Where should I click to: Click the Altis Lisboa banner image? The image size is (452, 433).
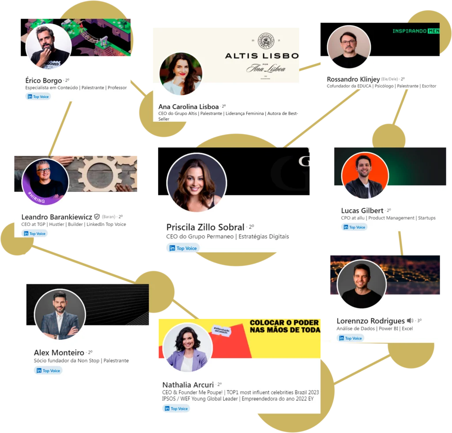coord(226,55)
